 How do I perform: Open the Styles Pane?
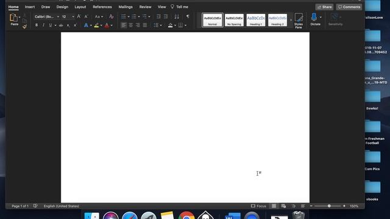tap(299, 20)
